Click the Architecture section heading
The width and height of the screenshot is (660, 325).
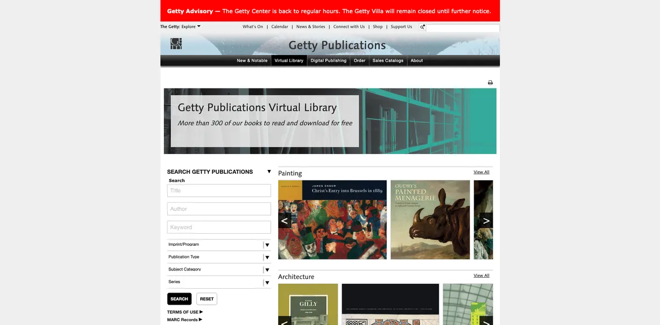point(296,277)
